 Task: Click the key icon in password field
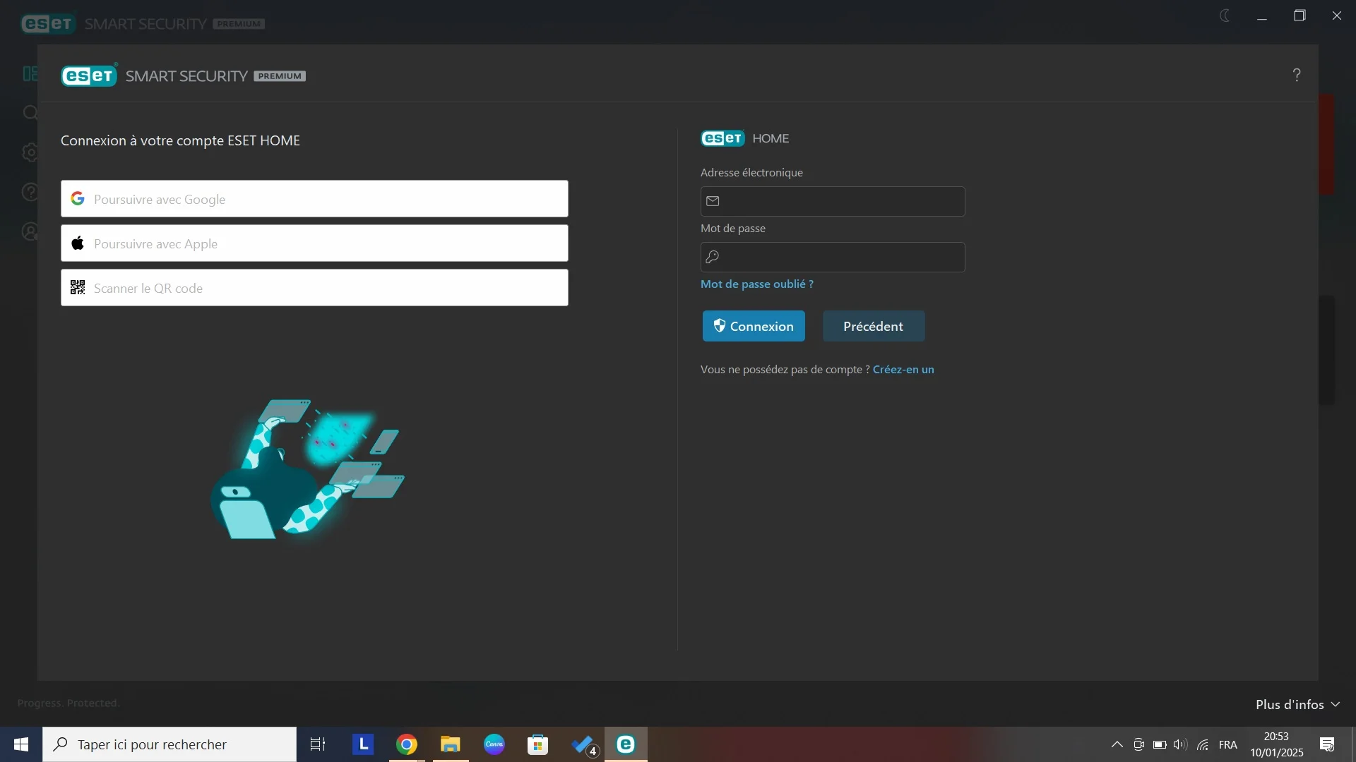point(713,258)
